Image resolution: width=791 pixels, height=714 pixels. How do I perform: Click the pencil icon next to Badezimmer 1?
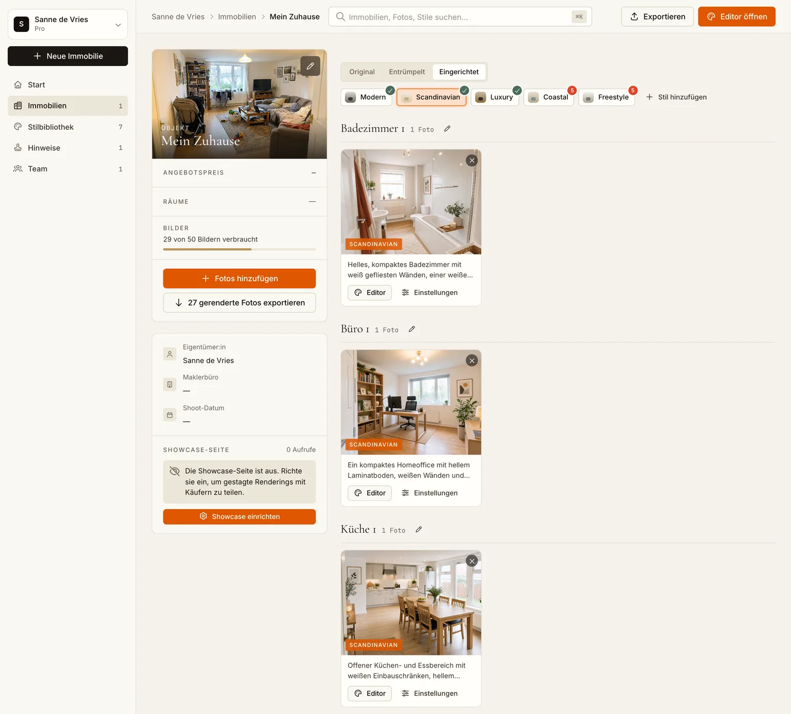tap(447, 129)
